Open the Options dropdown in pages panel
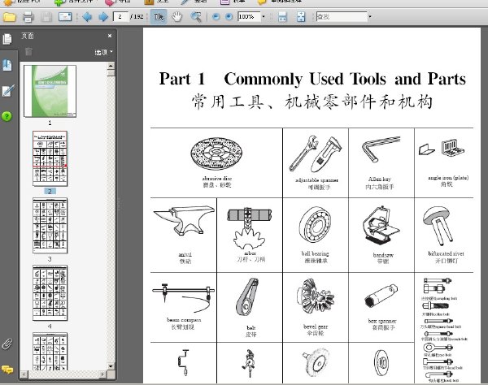This screenshot has width=488, height=385. [x=103, y=52]
